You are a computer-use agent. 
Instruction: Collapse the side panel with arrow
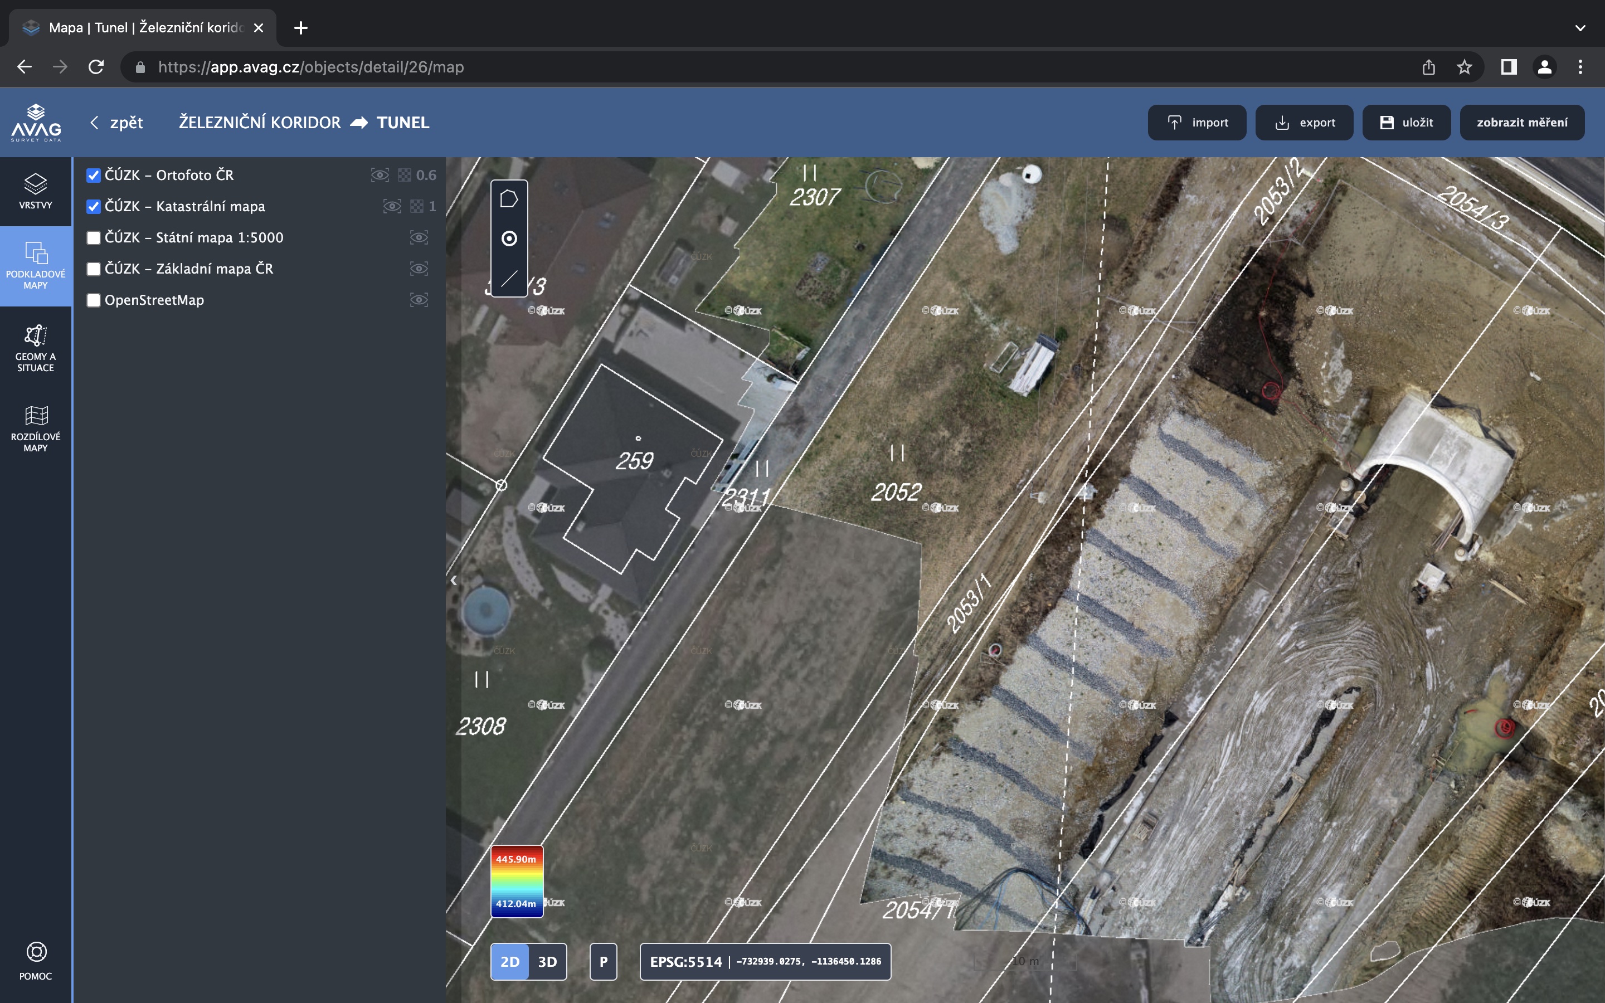(x=454, y=581)
